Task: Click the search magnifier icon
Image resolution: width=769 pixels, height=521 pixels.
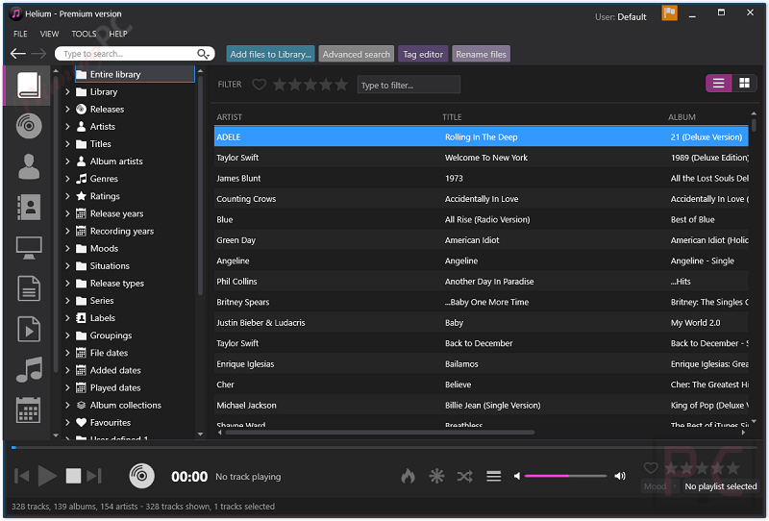Action: tap(203, 54)
